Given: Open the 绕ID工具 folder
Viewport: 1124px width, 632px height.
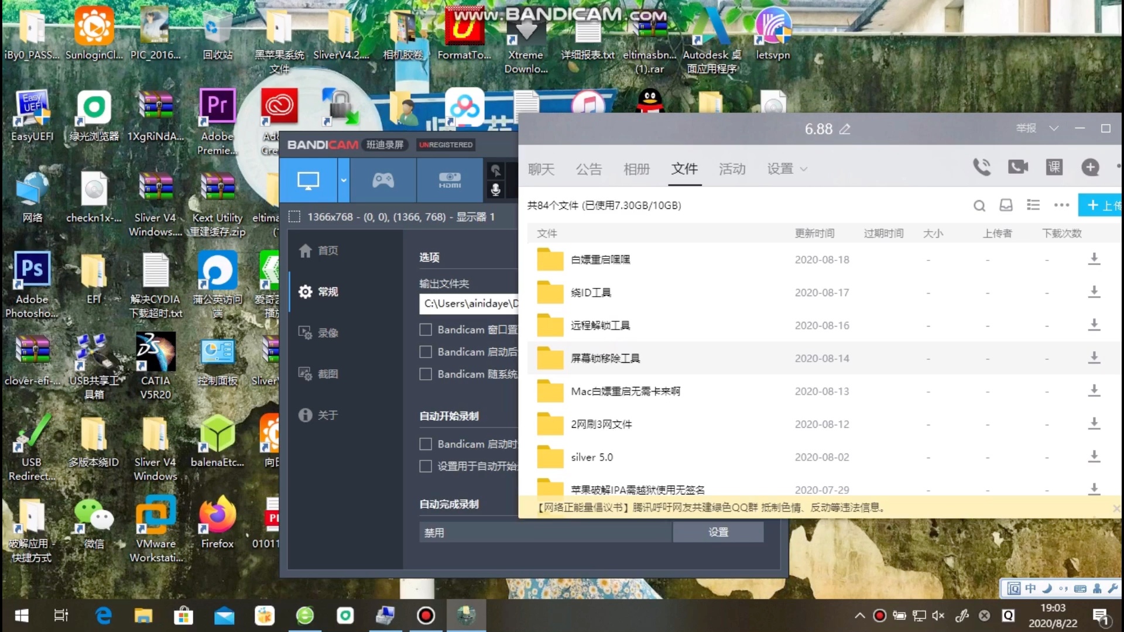Looking at the screenshot, I should pos(591,293).
